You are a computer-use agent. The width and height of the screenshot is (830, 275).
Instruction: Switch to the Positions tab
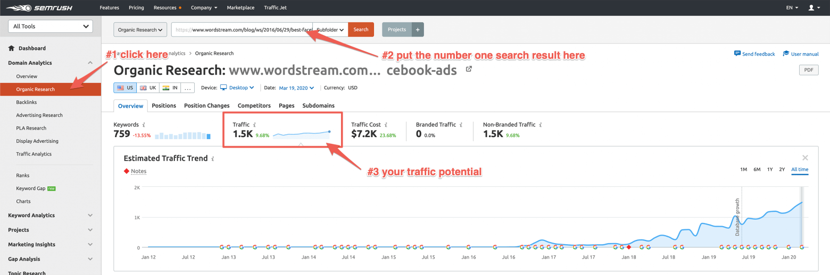pos(164,106)
